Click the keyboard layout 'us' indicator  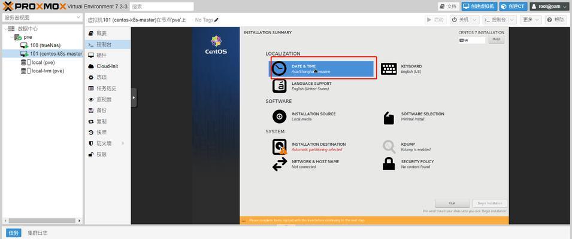[x=472, y=40]
